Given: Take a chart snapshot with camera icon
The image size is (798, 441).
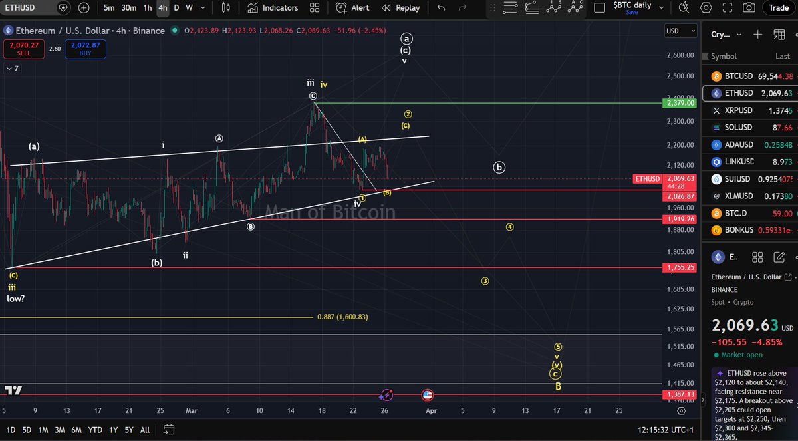Looking at the screenshot, I should pyautogui.click(x=749, y=8).
